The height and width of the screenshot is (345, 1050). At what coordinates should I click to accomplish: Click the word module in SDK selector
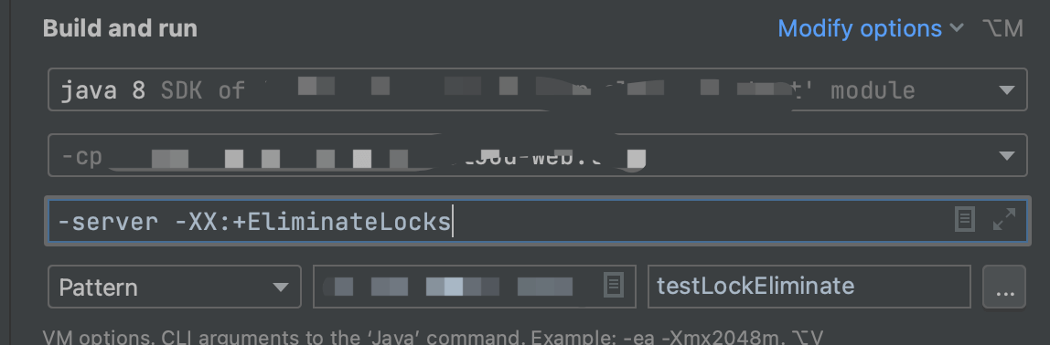coord(873,90)
